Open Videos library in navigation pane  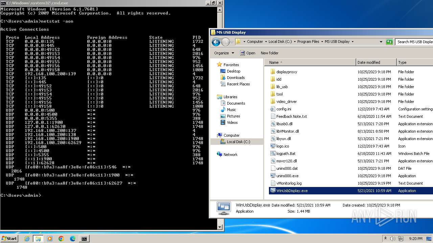[232, 123]
